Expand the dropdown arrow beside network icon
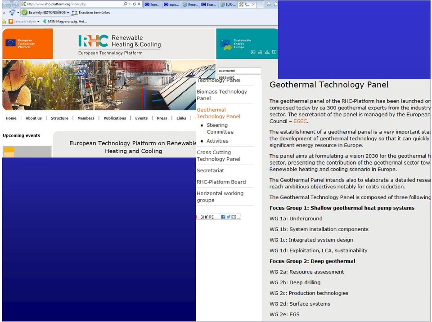Viewport: 432px width, 322px height. (x=18, y=13)
